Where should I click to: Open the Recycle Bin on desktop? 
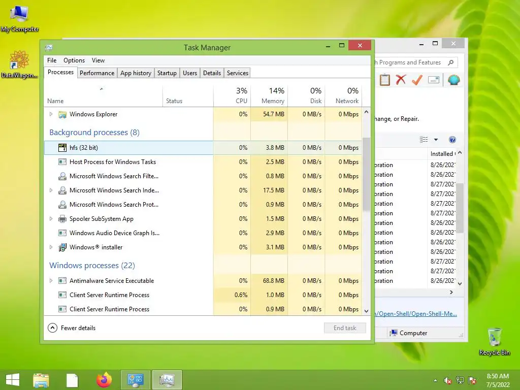point(495,342)
